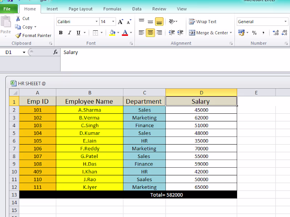Open the Borders dropdown arrow
This screenshot has width=290, height=217.
point(101,33)
